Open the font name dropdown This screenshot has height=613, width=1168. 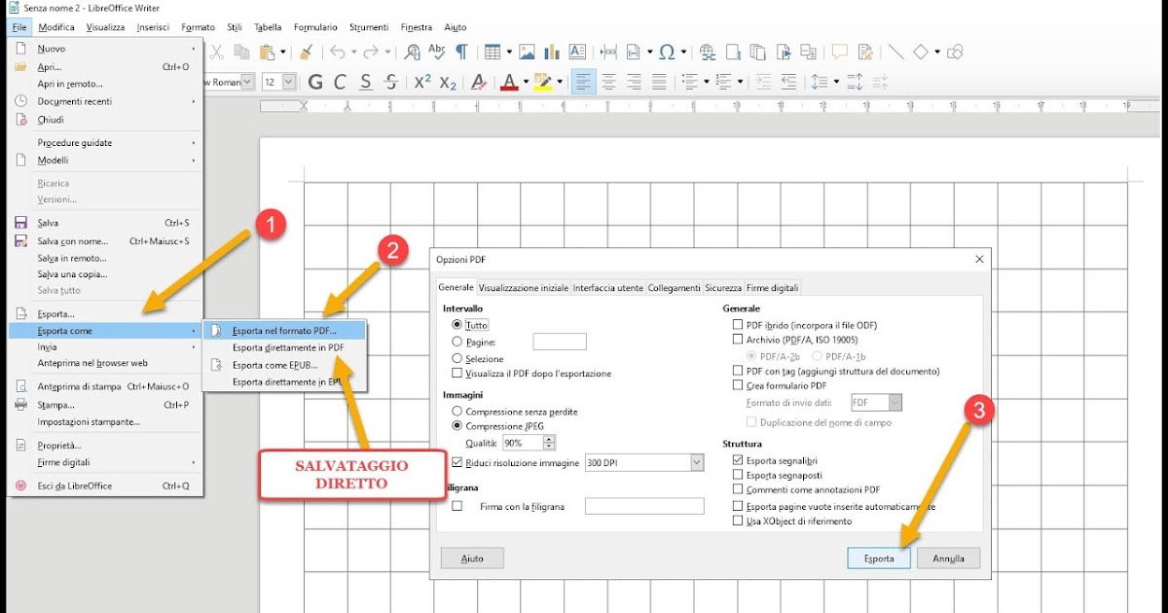point(248,83)
